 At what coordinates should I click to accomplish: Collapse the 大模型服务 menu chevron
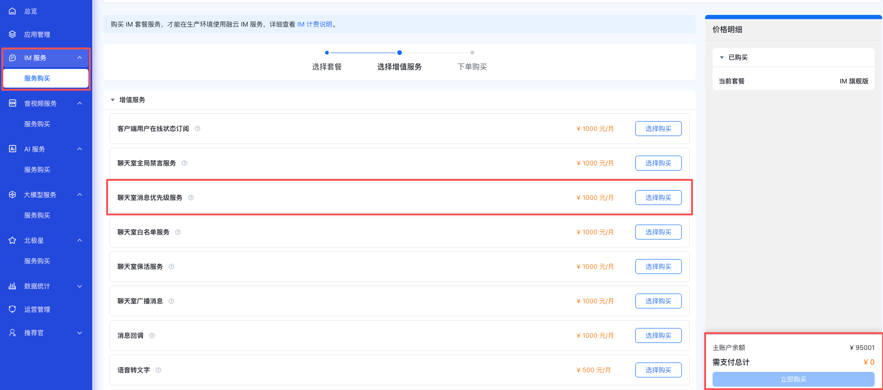point(80,195)
